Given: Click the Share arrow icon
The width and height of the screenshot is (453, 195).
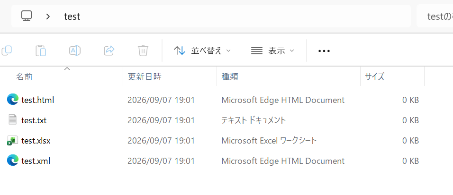Looking at the screenshot, I should point(109,51).
